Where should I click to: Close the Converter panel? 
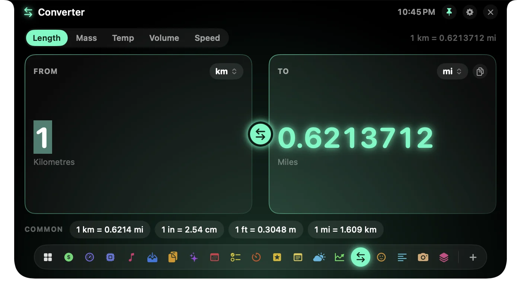pos(490,12)
